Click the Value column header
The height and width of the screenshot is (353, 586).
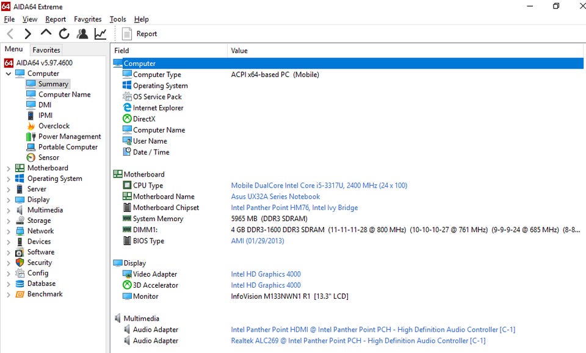click(239, 51)
